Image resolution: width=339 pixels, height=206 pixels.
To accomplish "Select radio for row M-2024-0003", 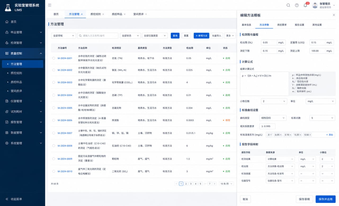I will 53,82.
